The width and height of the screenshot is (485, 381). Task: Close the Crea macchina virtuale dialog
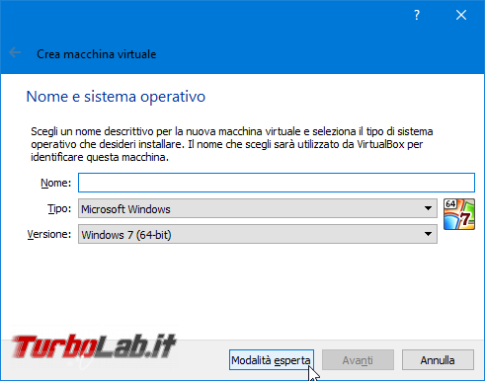461,15
